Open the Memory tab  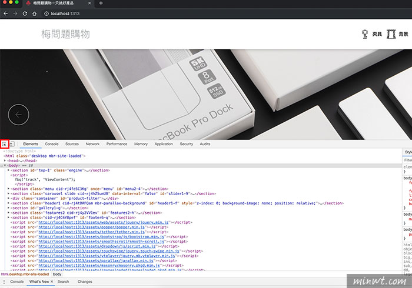[141, 144]
